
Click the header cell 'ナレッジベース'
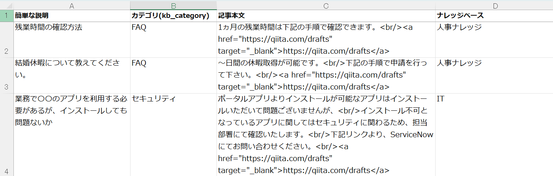(494, 16)
